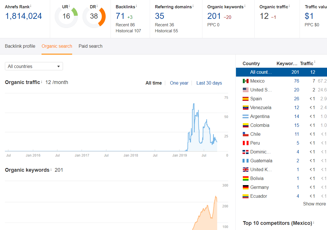This screenshot has height=230, width=327.
Task: Open the Ahrefs Rank value 1,814,024
Action: 23,16
